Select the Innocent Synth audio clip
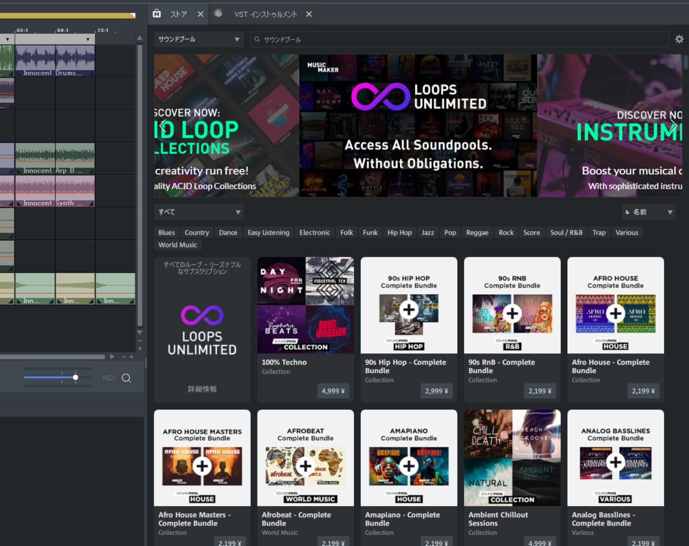Screen dimensions: 689x546 [x=55, y=191]
